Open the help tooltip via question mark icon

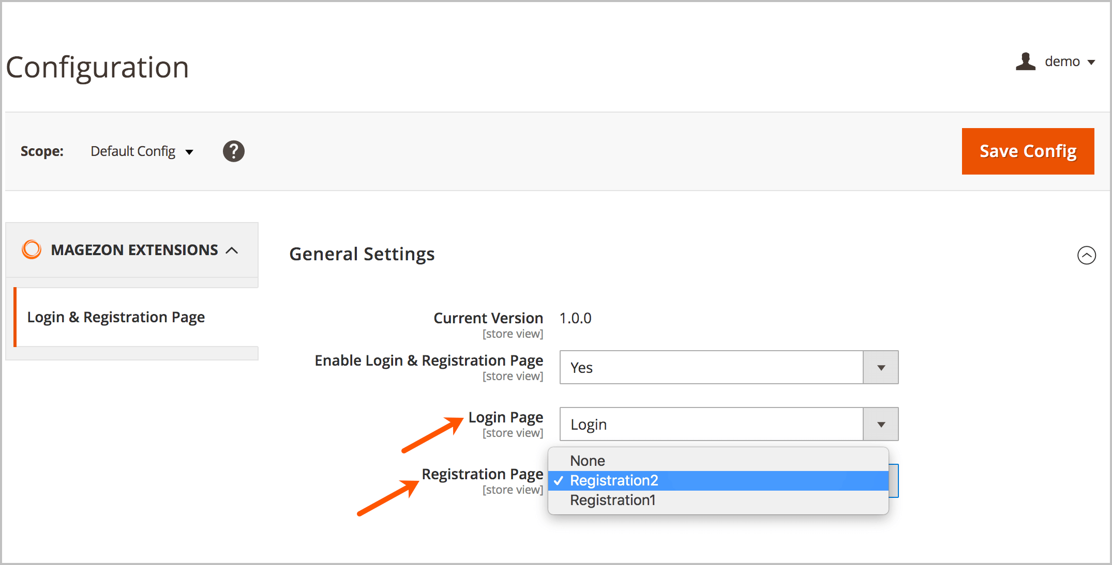click(x=233, y=151)
